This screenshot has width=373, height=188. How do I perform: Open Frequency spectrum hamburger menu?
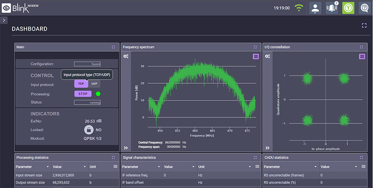[x=255, y=56]
